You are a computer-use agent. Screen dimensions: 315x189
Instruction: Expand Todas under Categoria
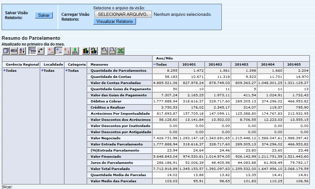(x=67, y=69)
